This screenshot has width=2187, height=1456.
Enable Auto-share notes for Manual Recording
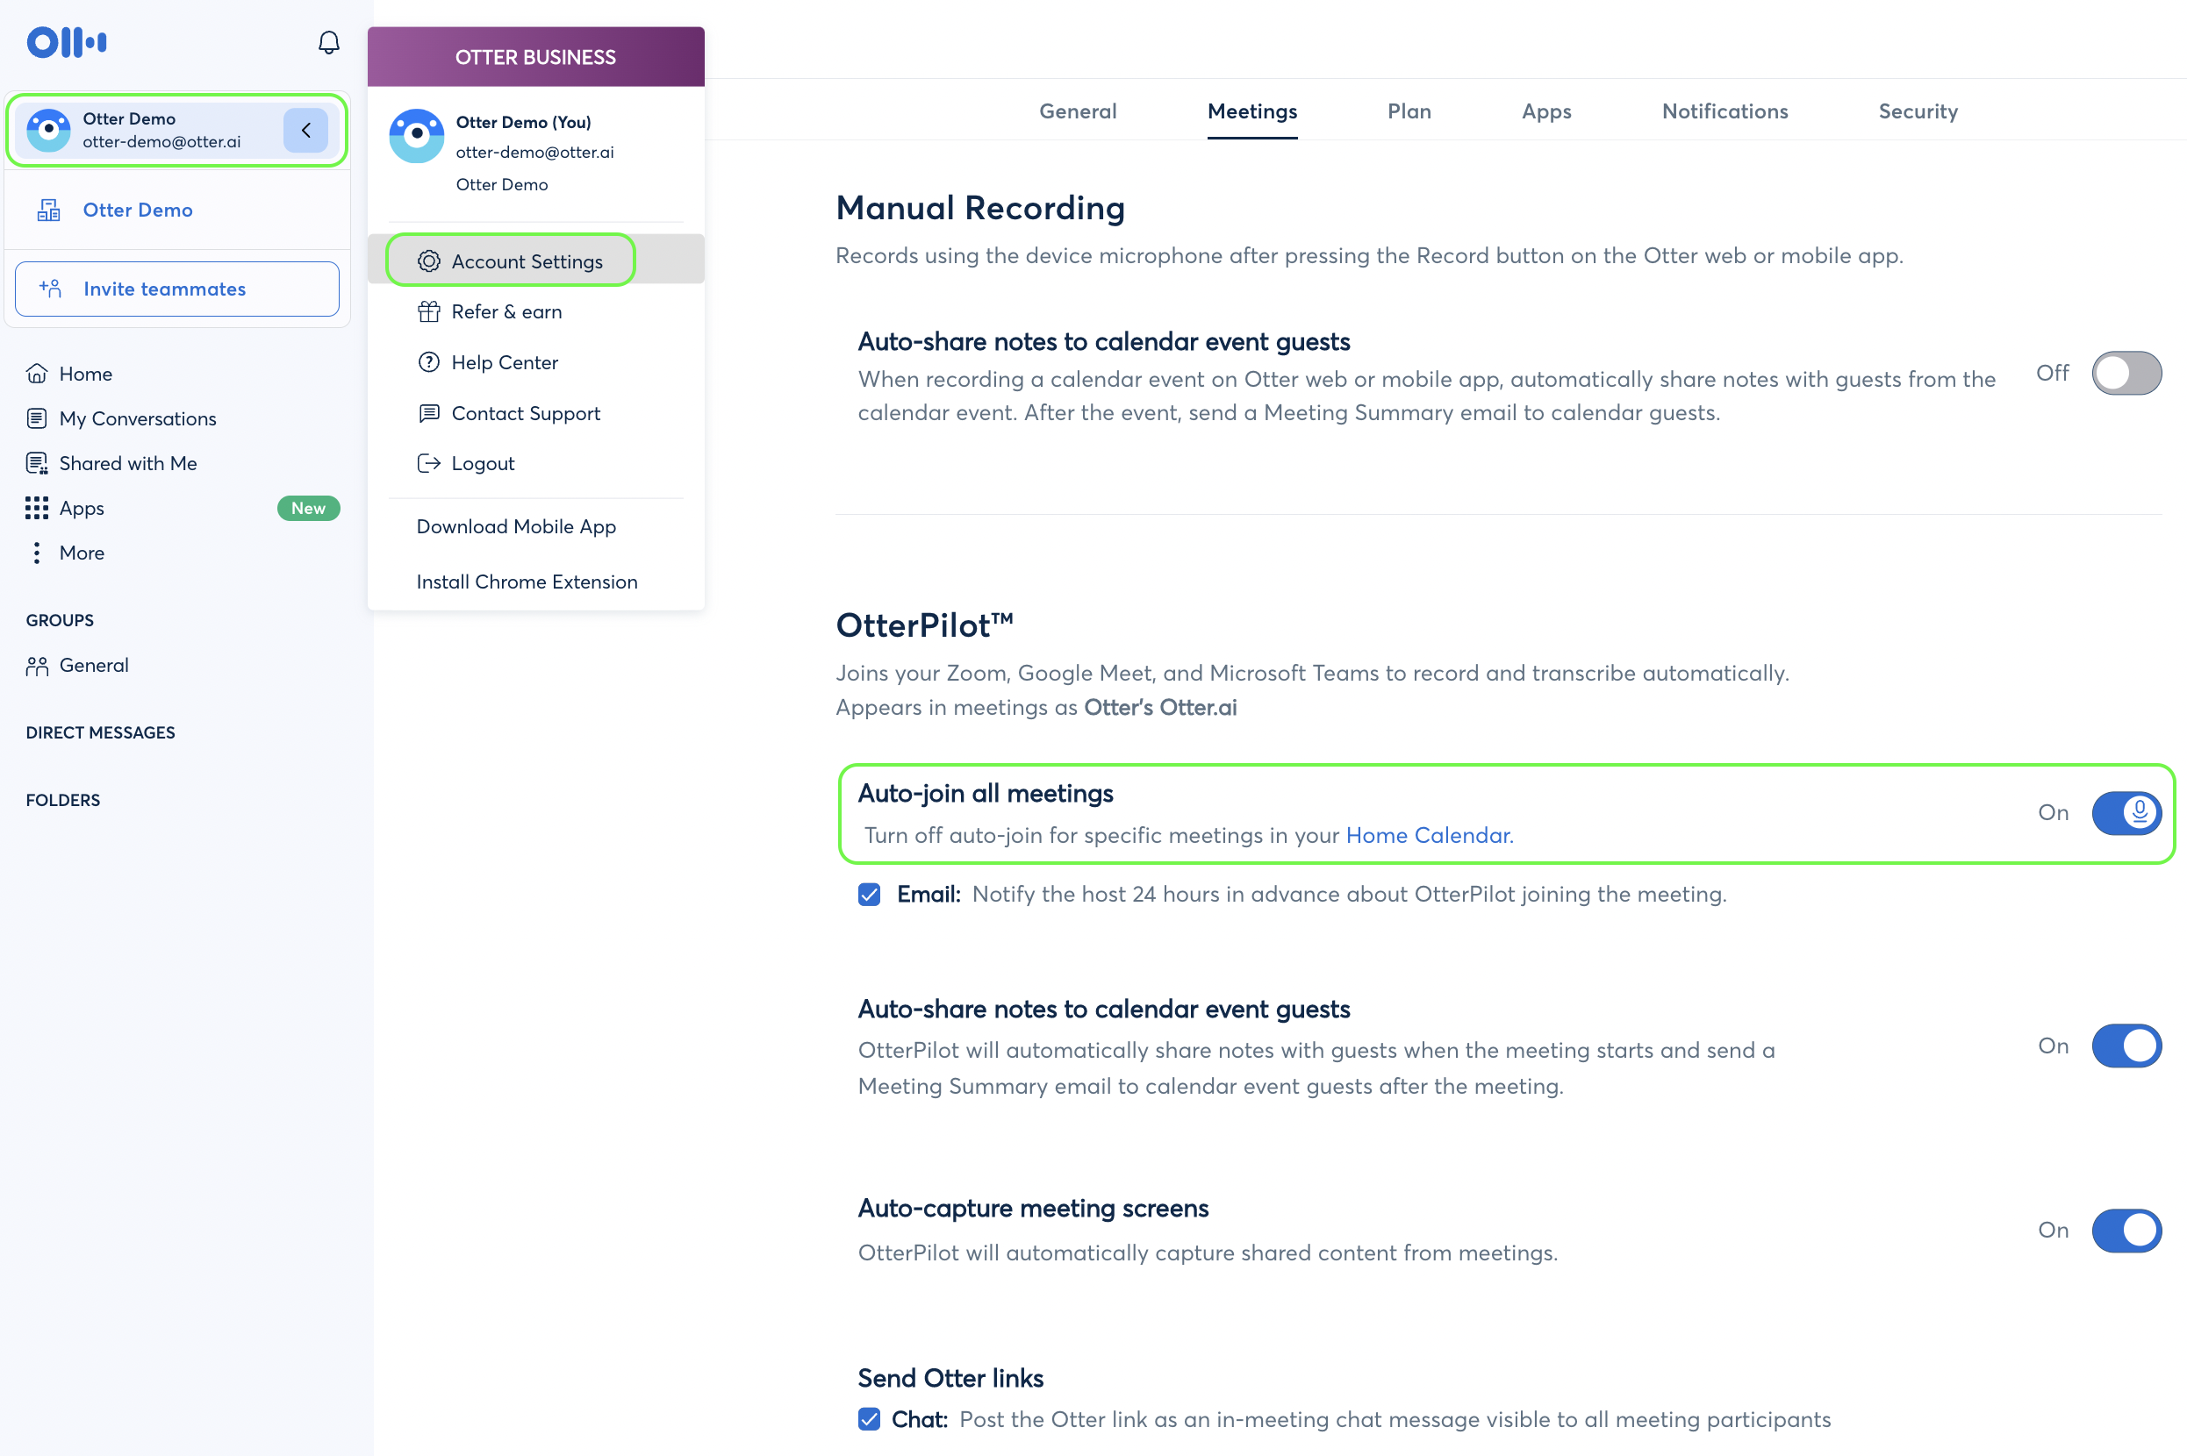pos(2126,373)
